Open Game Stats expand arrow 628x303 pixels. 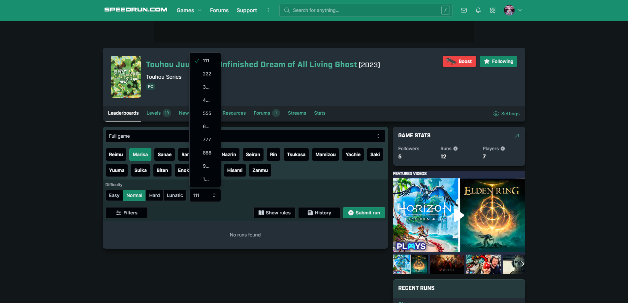tap(517, 136)
